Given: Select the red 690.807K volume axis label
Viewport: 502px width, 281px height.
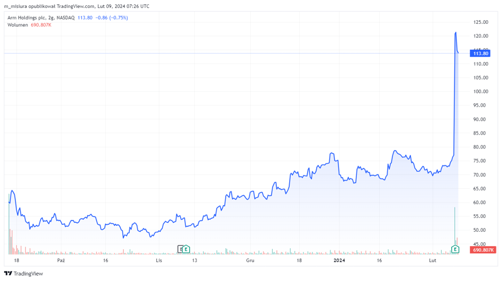Looking at the screenshot, I should tap(483, 250).
